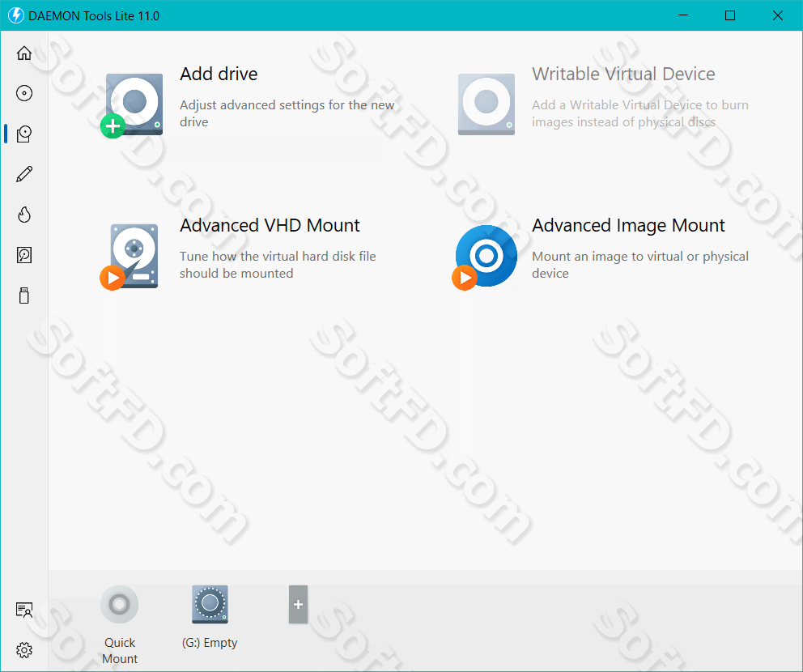803x672 pixels.
Task: Click the Quick Mount disc icon
Action: [119, 604]
